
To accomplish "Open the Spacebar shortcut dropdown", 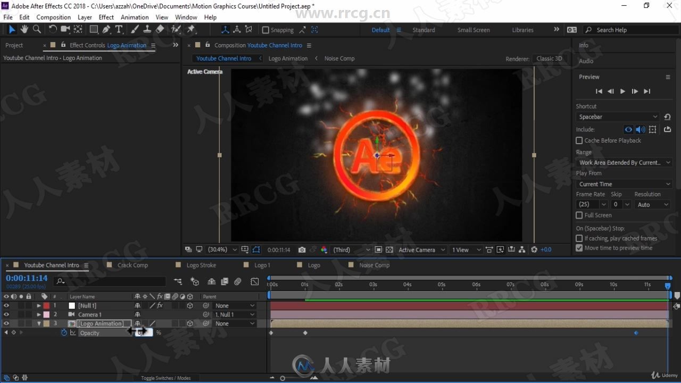I will pyautogui.click(x=618, y=116).
